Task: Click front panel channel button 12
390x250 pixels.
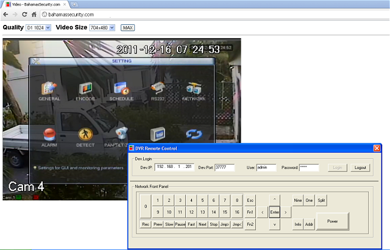Action: coord(191,212)
